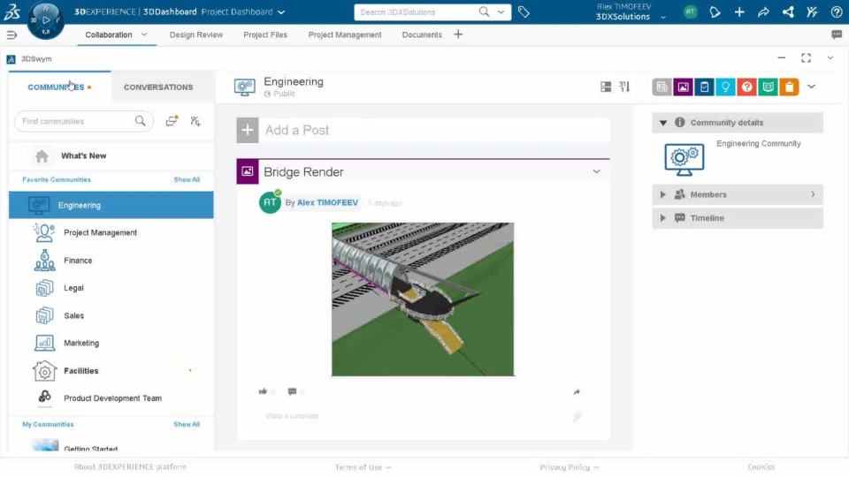This screenshot has height=477, width=849.
Task: Select the Finance community
Action: pos(111,260)
